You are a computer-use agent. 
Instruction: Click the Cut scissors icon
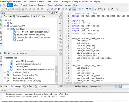[23, 9]
